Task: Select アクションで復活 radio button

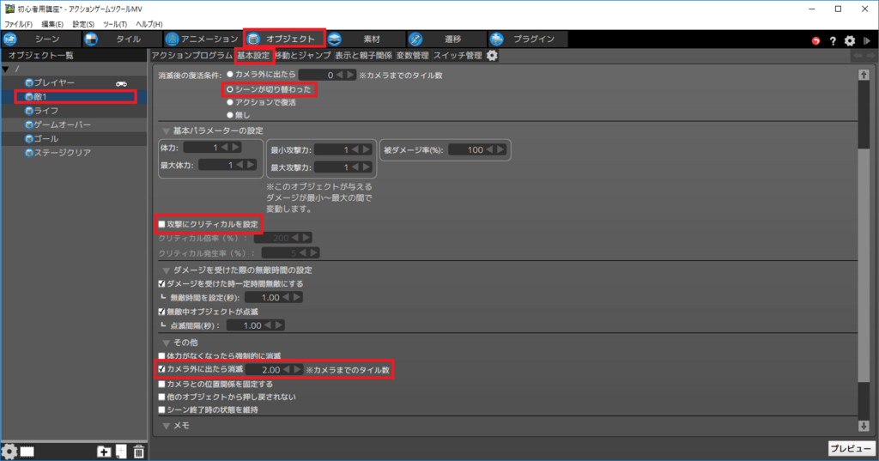Action: 230,102
